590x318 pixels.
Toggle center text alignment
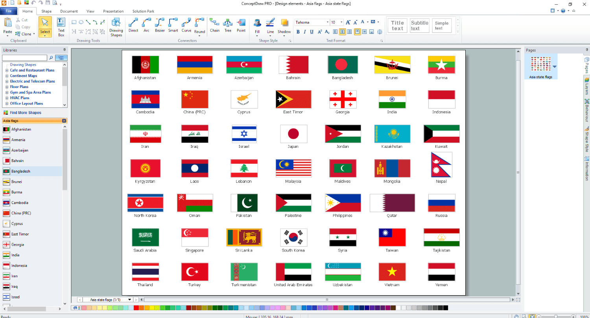click(x=343, y=32)
